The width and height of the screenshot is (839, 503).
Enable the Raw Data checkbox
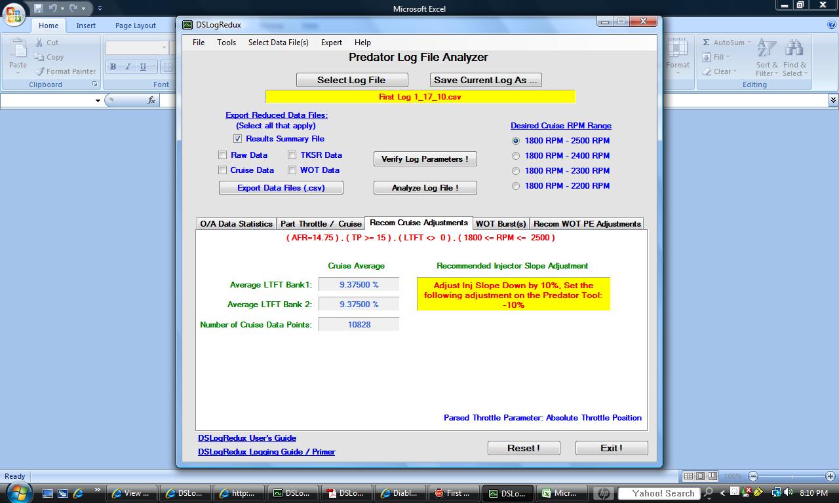coord(222,155)
